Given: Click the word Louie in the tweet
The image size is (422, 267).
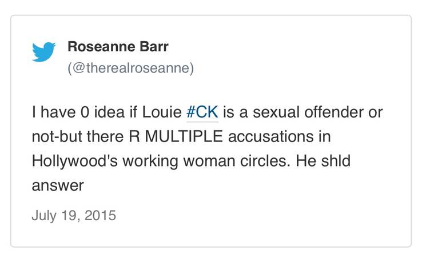Looking at the screenshot, I should tap(162, 112).
